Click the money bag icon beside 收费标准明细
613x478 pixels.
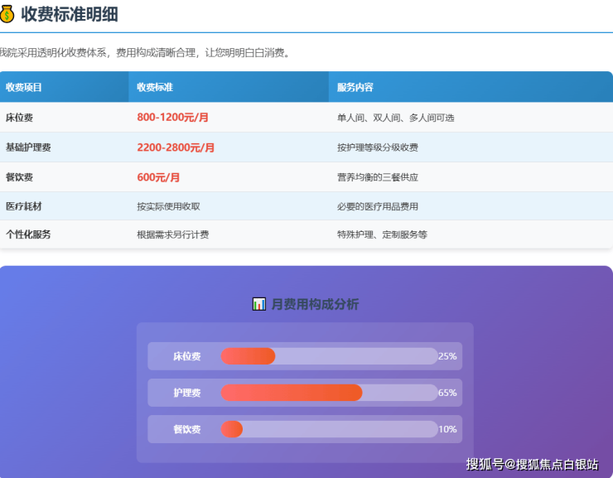(7, 14)
